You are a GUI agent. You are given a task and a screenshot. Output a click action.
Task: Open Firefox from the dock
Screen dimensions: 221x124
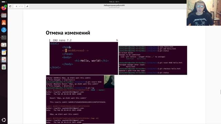4,8
